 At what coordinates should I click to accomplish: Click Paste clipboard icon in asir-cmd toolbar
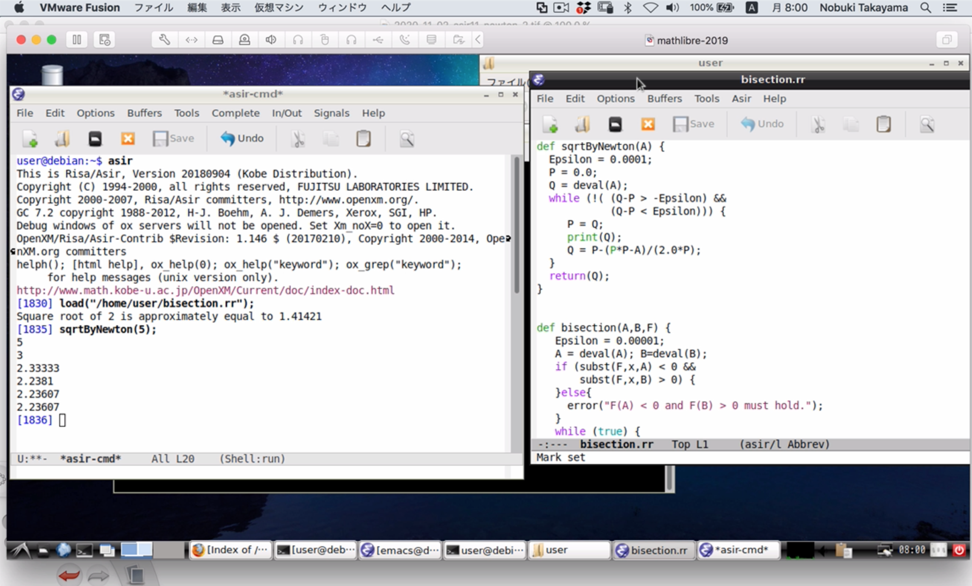[x=364, y=139]
